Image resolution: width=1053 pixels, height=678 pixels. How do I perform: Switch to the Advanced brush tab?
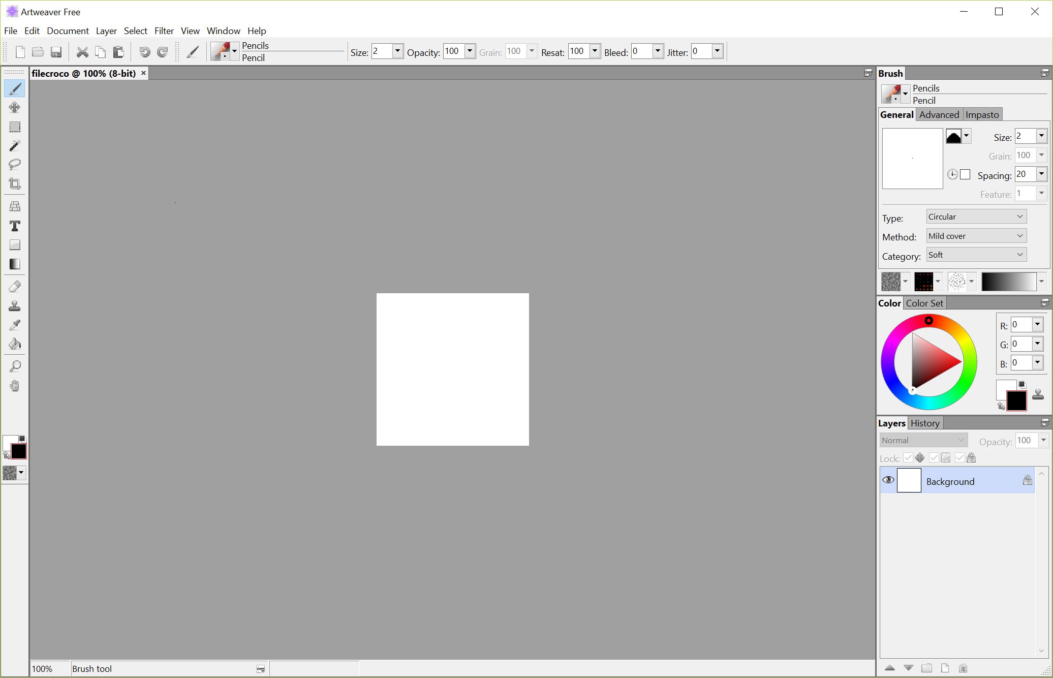tap(939, 115)
